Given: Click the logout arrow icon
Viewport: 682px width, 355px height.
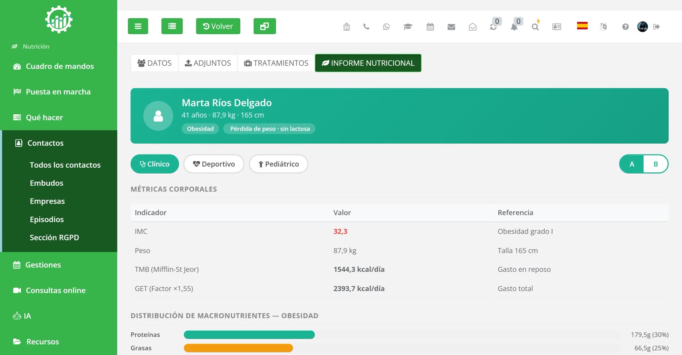Looking at the screenshot, I should (656, 27).
